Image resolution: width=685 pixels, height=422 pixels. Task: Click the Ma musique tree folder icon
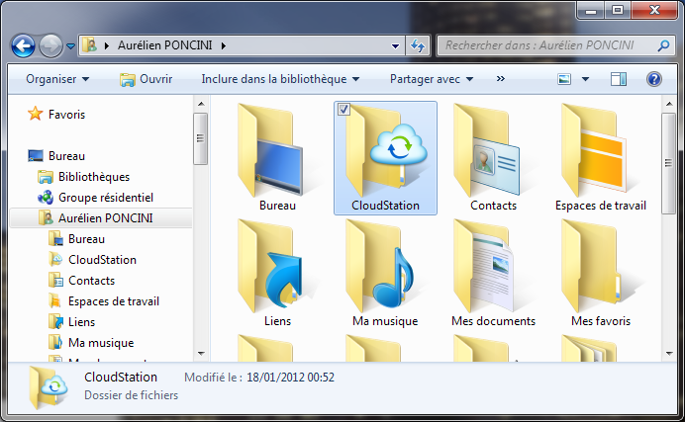coord(55,343)
